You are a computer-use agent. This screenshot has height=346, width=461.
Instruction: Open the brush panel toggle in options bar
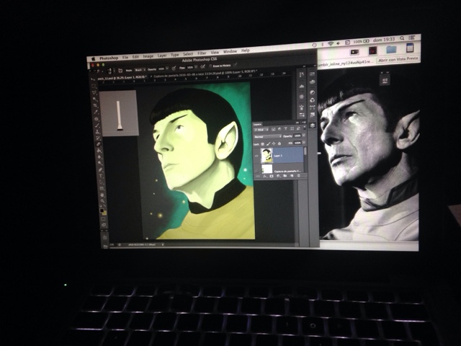coord(120,71)
